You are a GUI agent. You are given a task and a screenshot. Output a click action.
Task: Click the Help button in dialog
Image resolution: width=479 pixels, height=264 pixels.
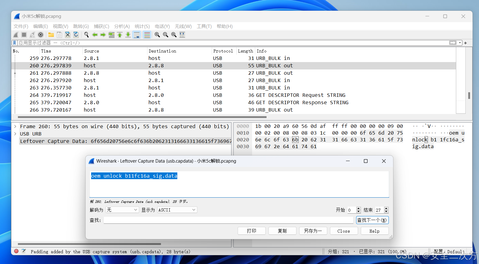[375, 231]
